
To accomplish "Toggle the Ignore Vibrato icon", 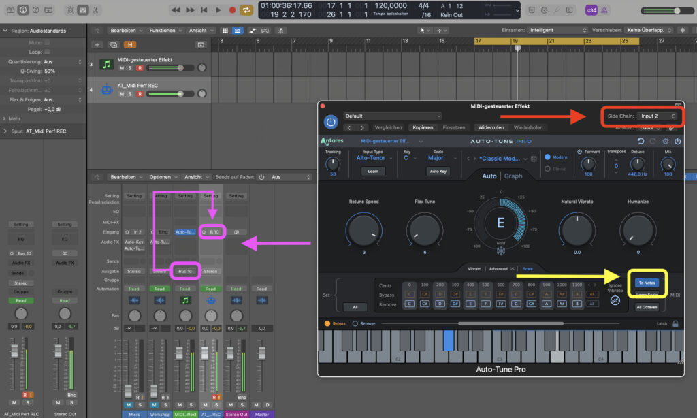I will click(615, 301).
